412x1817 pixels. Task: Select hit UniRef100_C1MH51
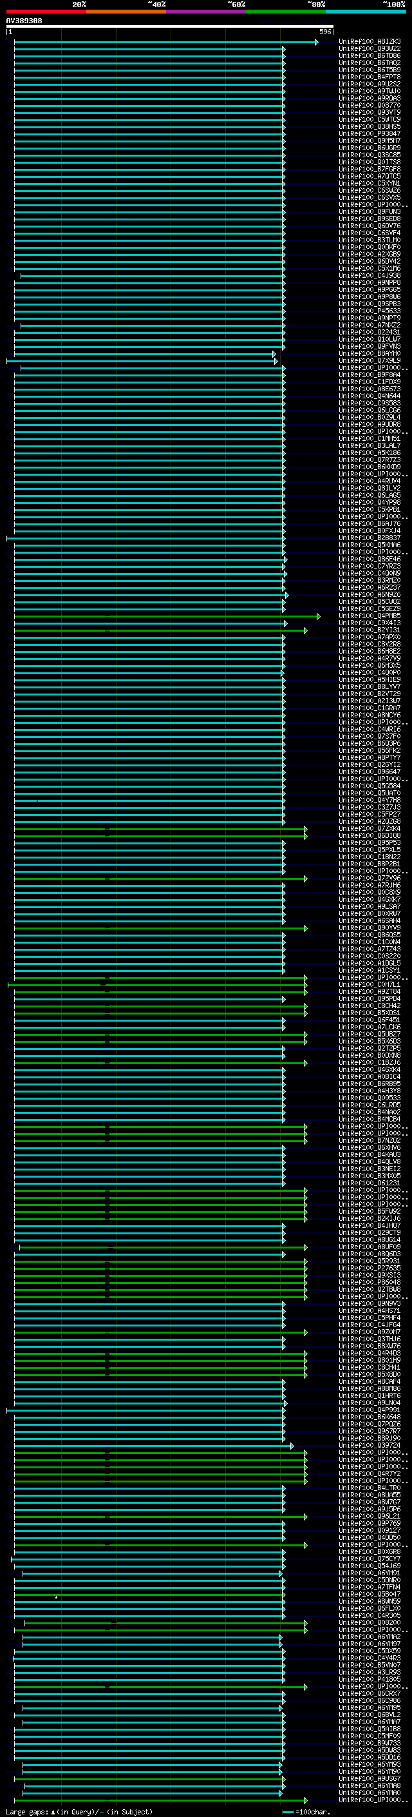[x=370, y=439]
